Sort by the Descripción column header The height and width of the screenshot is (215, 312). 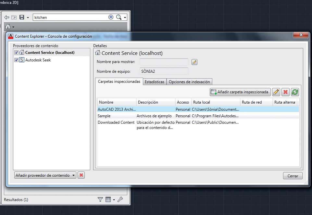coord(156,102)
